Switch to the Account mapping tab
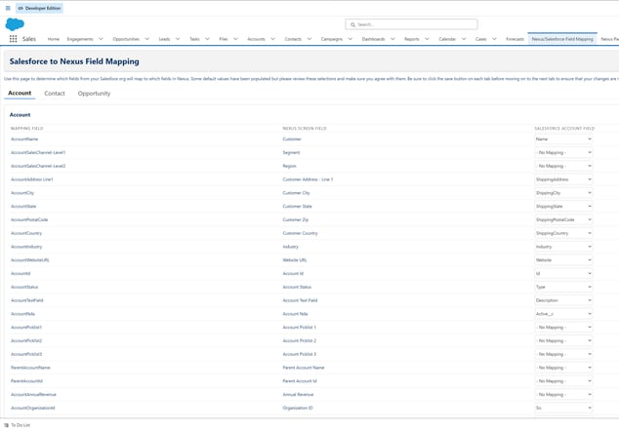 (x=20, y=93)
